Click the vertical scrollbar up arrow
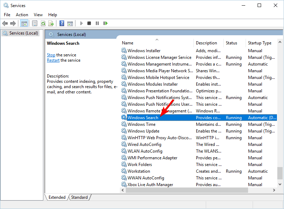The width and height of the screenshot is (284, 209). click(x=280, y=42)
